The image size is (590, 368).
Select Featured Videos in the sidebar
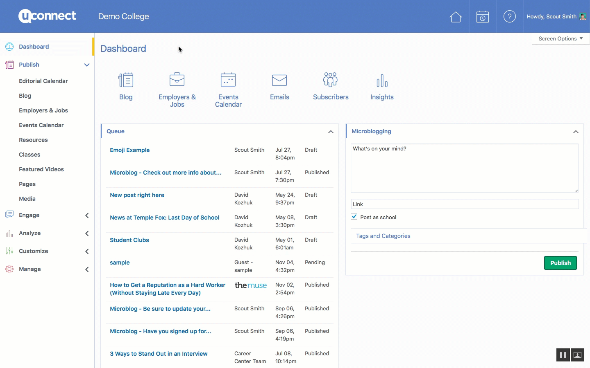(x=41, y=169)
